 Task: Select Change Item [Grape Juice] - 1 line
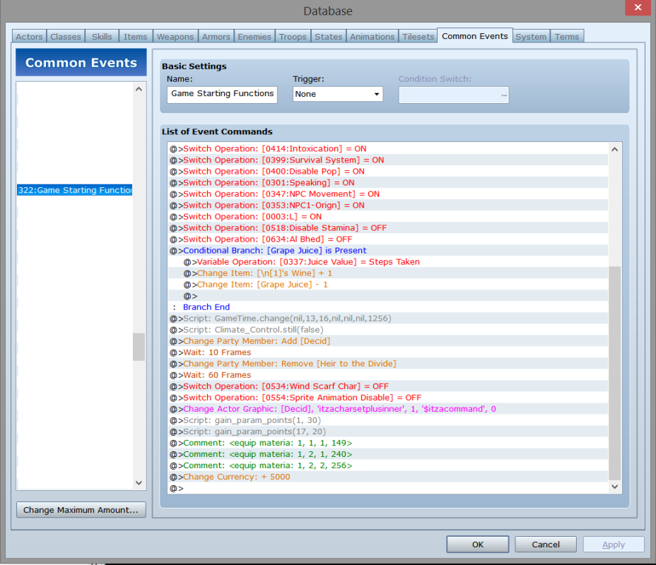tap(388, 284)
